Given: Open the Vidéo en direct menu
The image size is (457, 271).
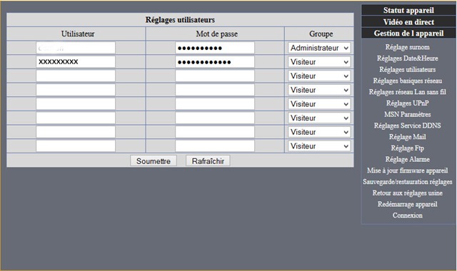Looking at the screenshot, I should (408, 22).
